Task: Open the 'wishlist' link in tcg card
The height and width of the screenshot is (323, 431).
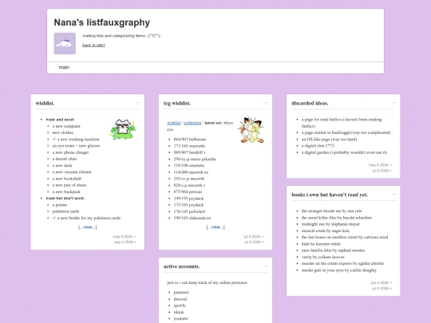Action: 174,123
